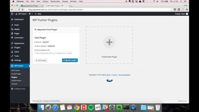Click the address bar URL

(x=56, y=10)
